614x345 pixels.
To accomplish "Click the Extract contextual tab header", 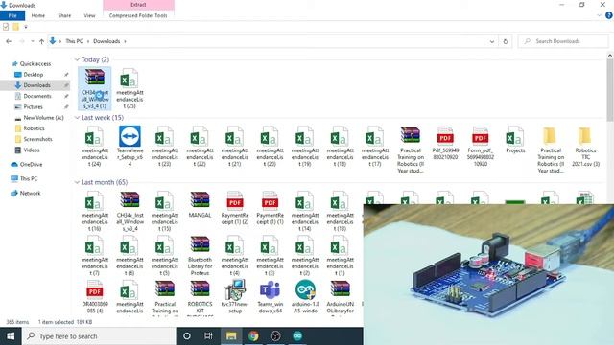I will 138,5.
